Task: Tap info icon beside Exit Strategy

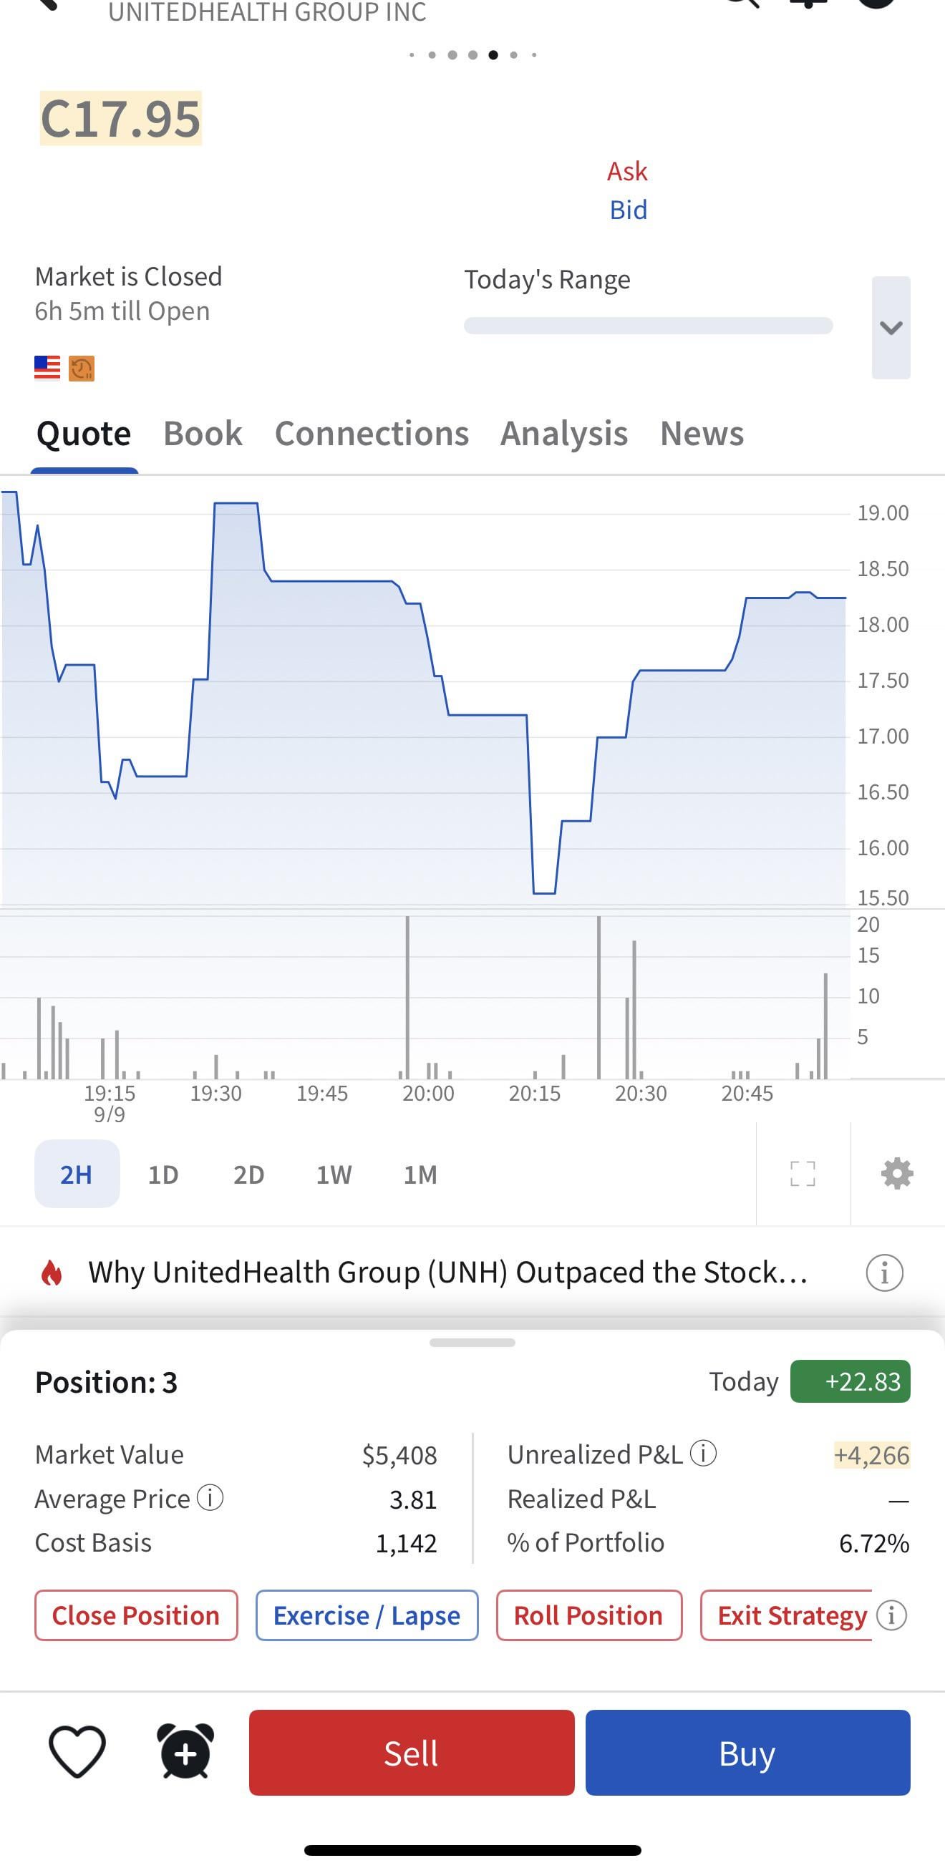Action: click(x=892, y=1615)
